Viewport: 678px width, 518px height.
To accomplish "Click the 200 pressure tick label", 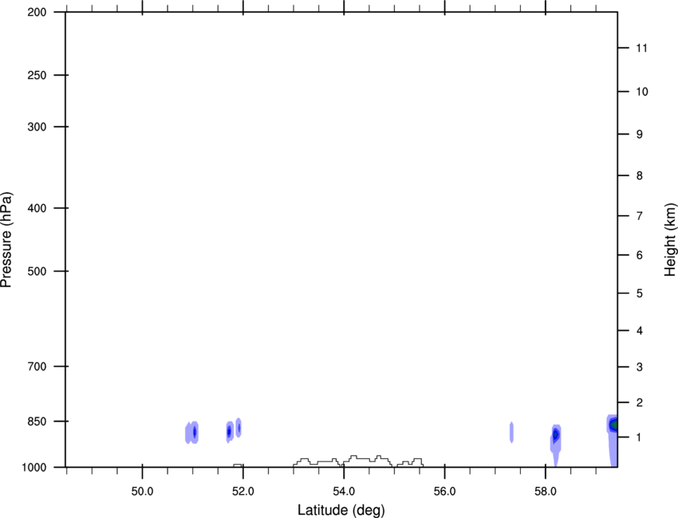I will tap(37, 12).
